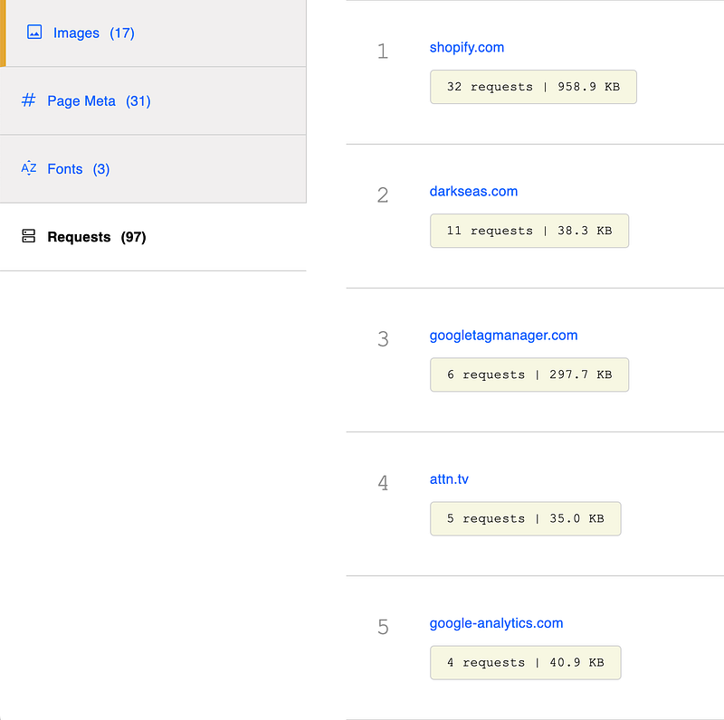Open the shopify.com link
724x720 pixels.
point(467,47)
